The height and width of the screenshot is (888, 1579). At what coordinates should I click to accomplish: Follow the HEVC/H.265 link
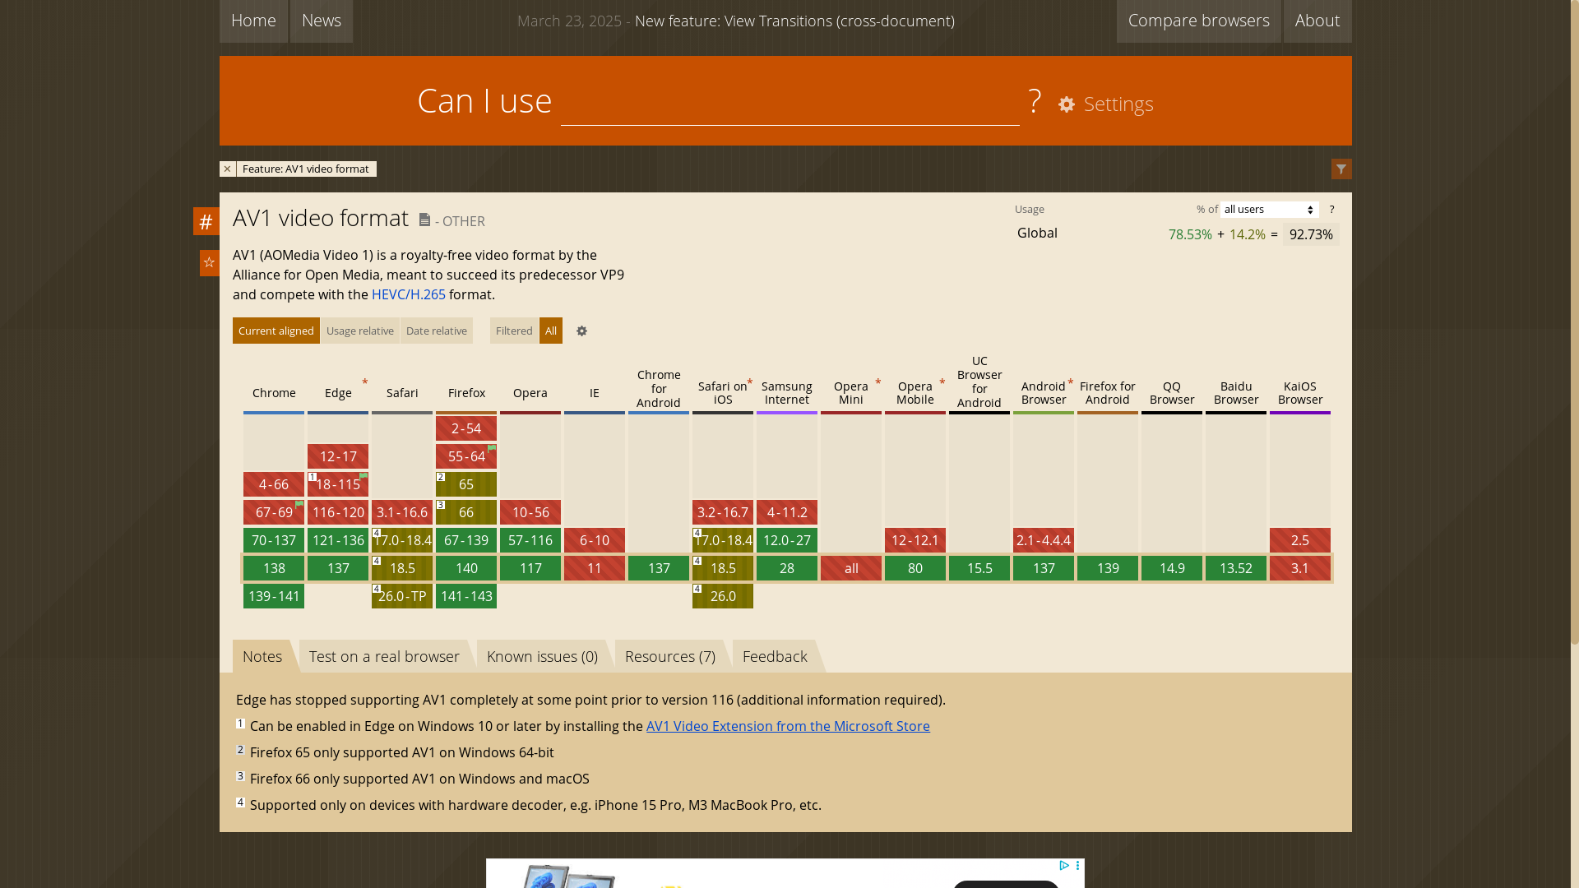pyautogui.click(x=409, y=294)
